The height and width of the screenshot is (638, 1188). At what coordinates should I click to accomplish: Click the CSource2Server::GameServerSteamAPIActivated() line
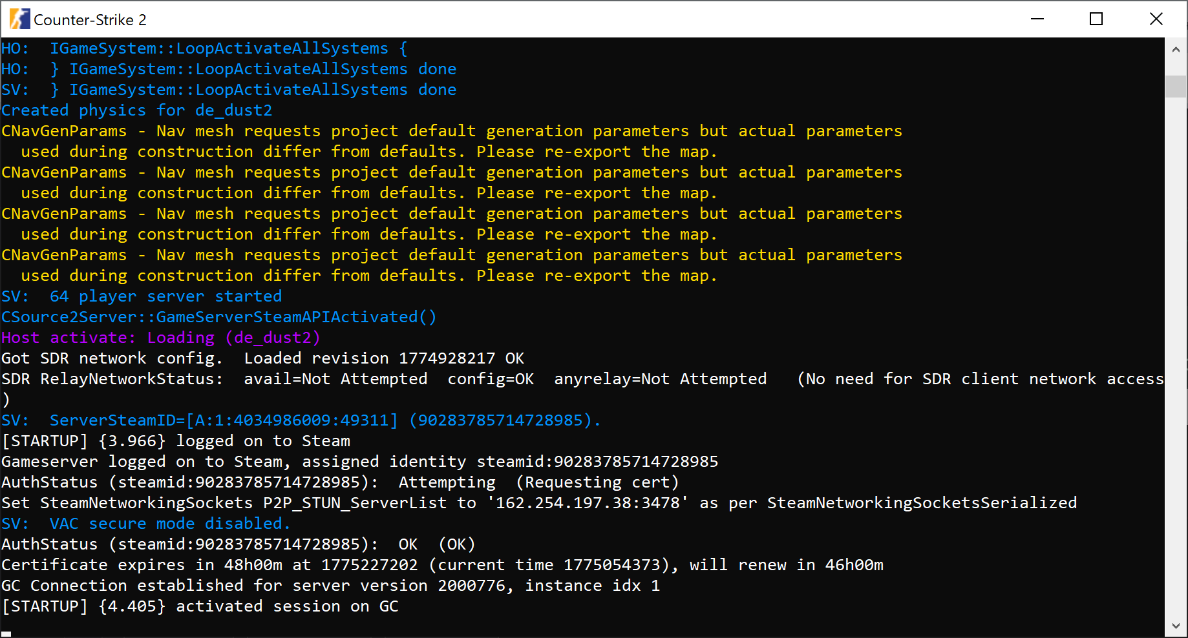[x=218, y=317]
